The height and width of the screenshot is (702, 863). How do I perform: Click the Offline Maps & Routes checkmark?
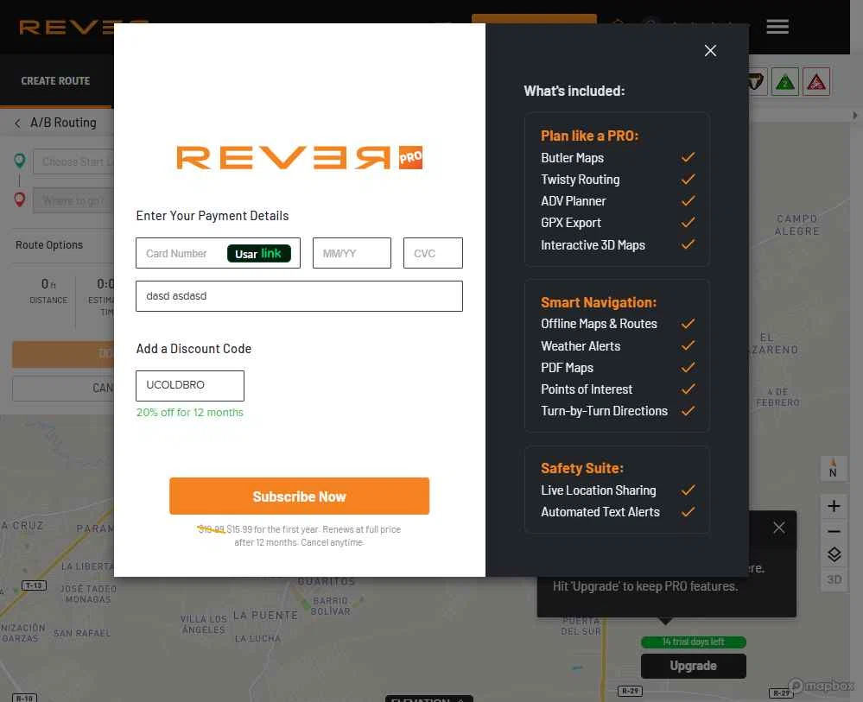(688, 324)
